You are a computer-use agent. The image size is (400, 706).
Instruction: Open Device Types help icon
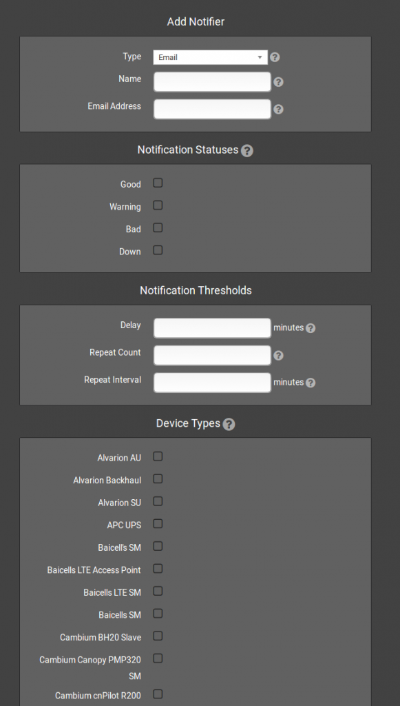coord(229,424)
